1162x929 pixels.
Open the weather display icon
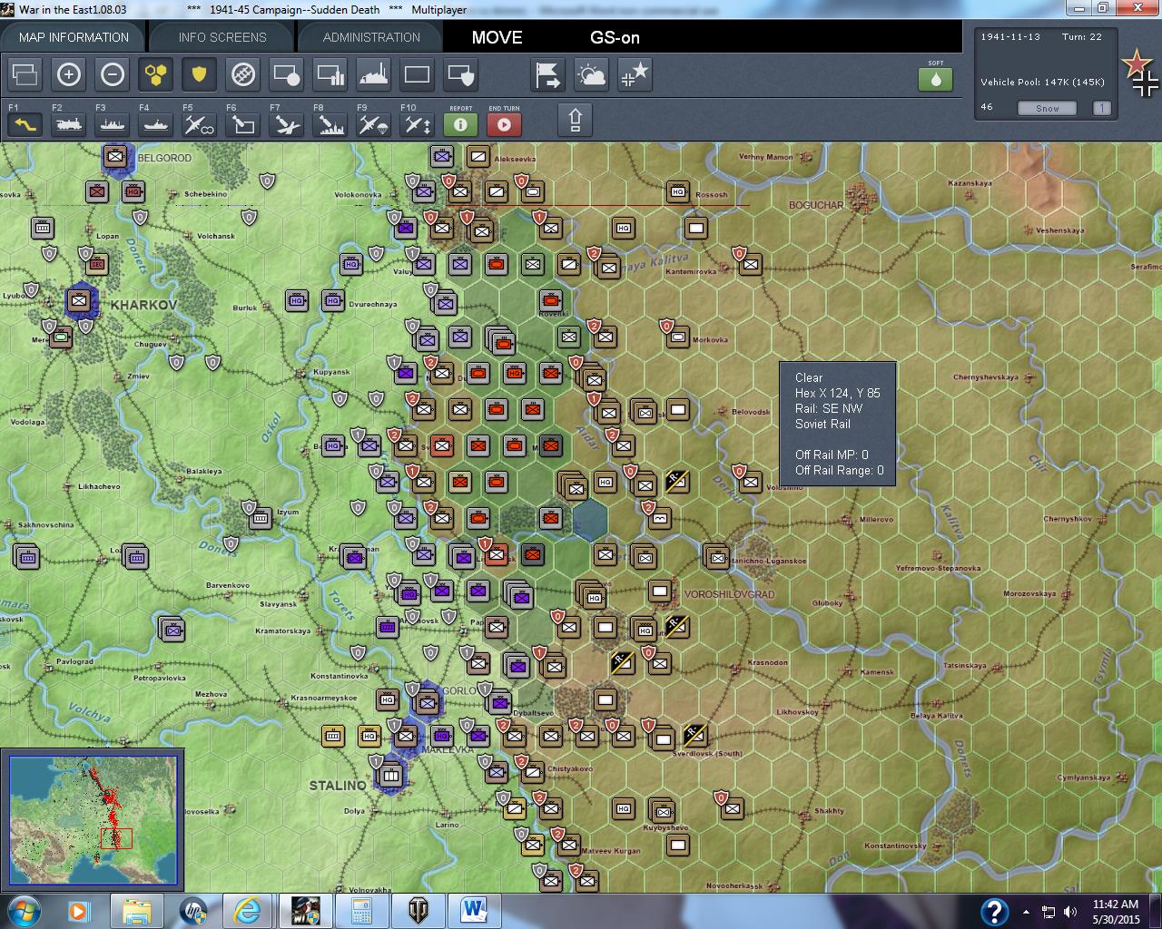point(591,75)
